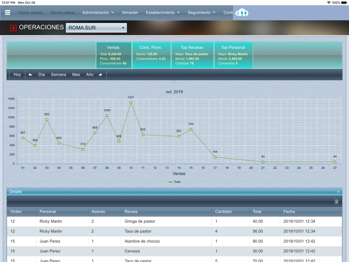The image size is (349, 262).
Task: Toggle the Total series in chart legend
Action: (x=174, y=182)
